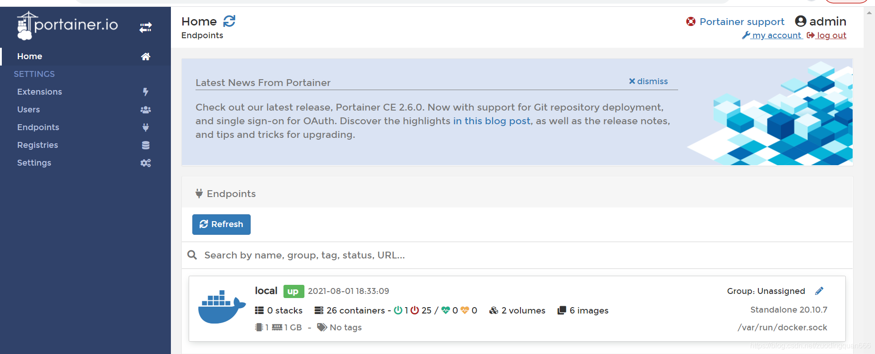Click the Portainer.io logo
Screen dimensions: 875x354
(x=67, y=25)
